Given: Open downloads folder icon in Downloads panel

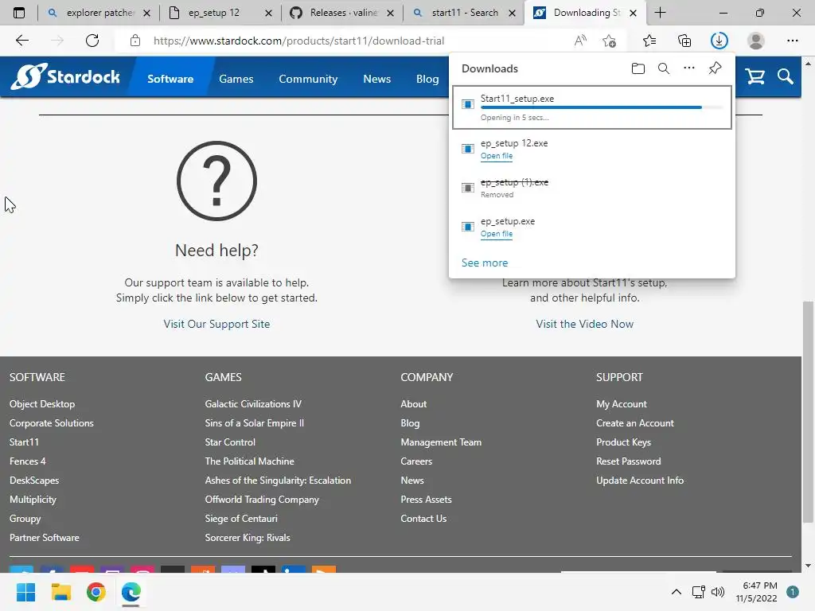Looking at the screenshot, I should [x=638, y=68].
